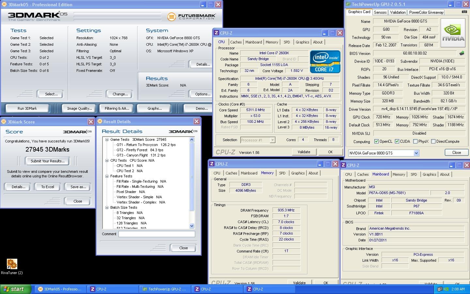Collapse the Game Tests tree node
This screenshot has height=294, width=470.
[x=107, y=139]
